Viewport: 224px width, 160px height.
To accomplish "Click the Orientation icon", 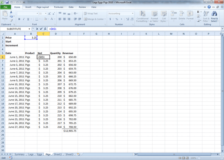I will point(75,13).
